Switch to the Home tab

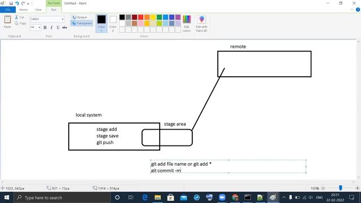point(23,10)
